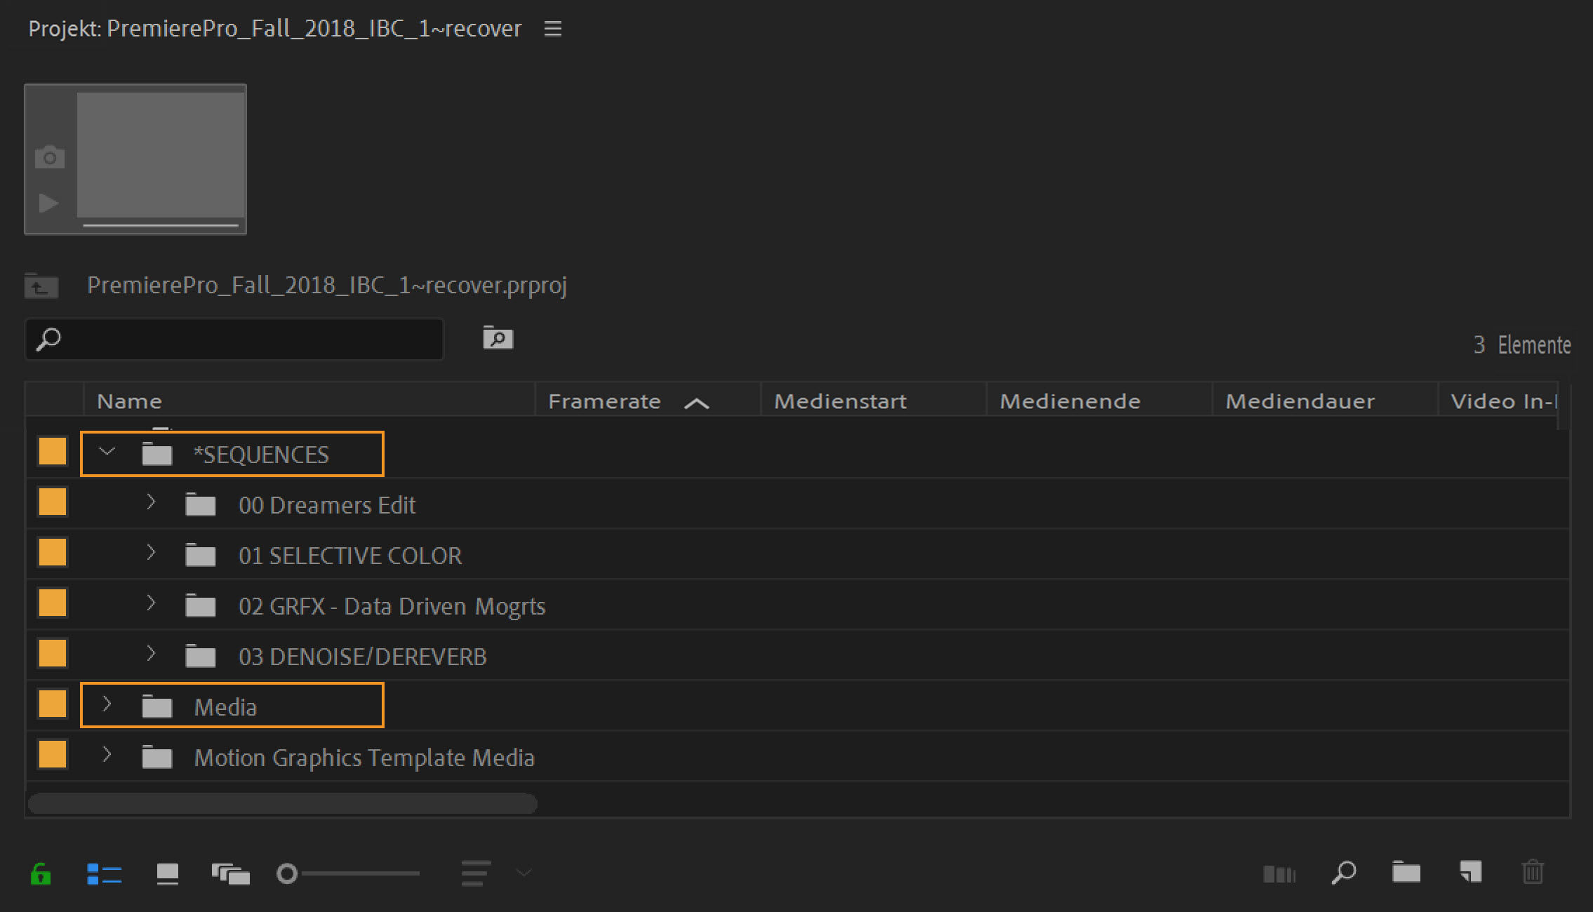Viewport: 1593px width, 912px height.
Task: Click the orange label swatch beside 01 SELECTIVE COLOR
Action: click(x=53, y=553)
